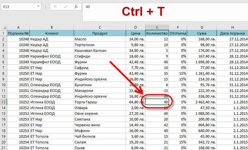Click the formula bar options dots handle
This screenshot has width=248, height=150.
coord(46,7)
